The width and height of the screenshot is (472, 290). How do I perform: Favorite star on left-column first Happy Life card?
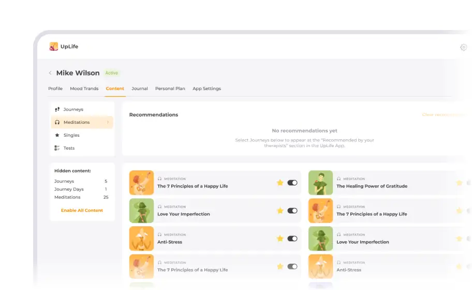coord(280,182)
